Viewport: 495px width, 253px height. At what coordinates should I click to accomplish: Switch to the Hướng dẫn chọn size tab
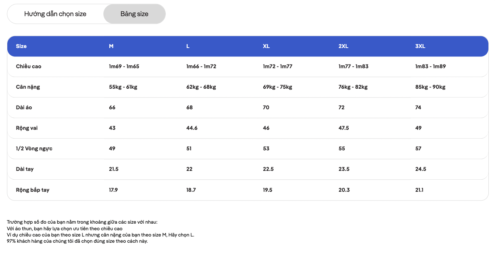(55, 14)
